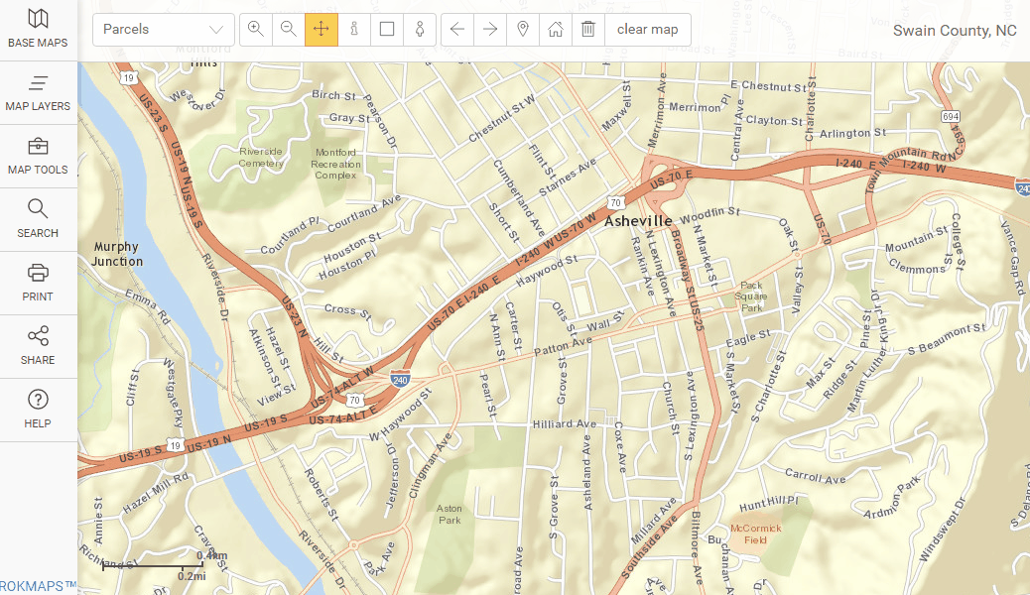Select the identify info tool
The height and width of the screenshot is (595, 1030).
(354, 29)
